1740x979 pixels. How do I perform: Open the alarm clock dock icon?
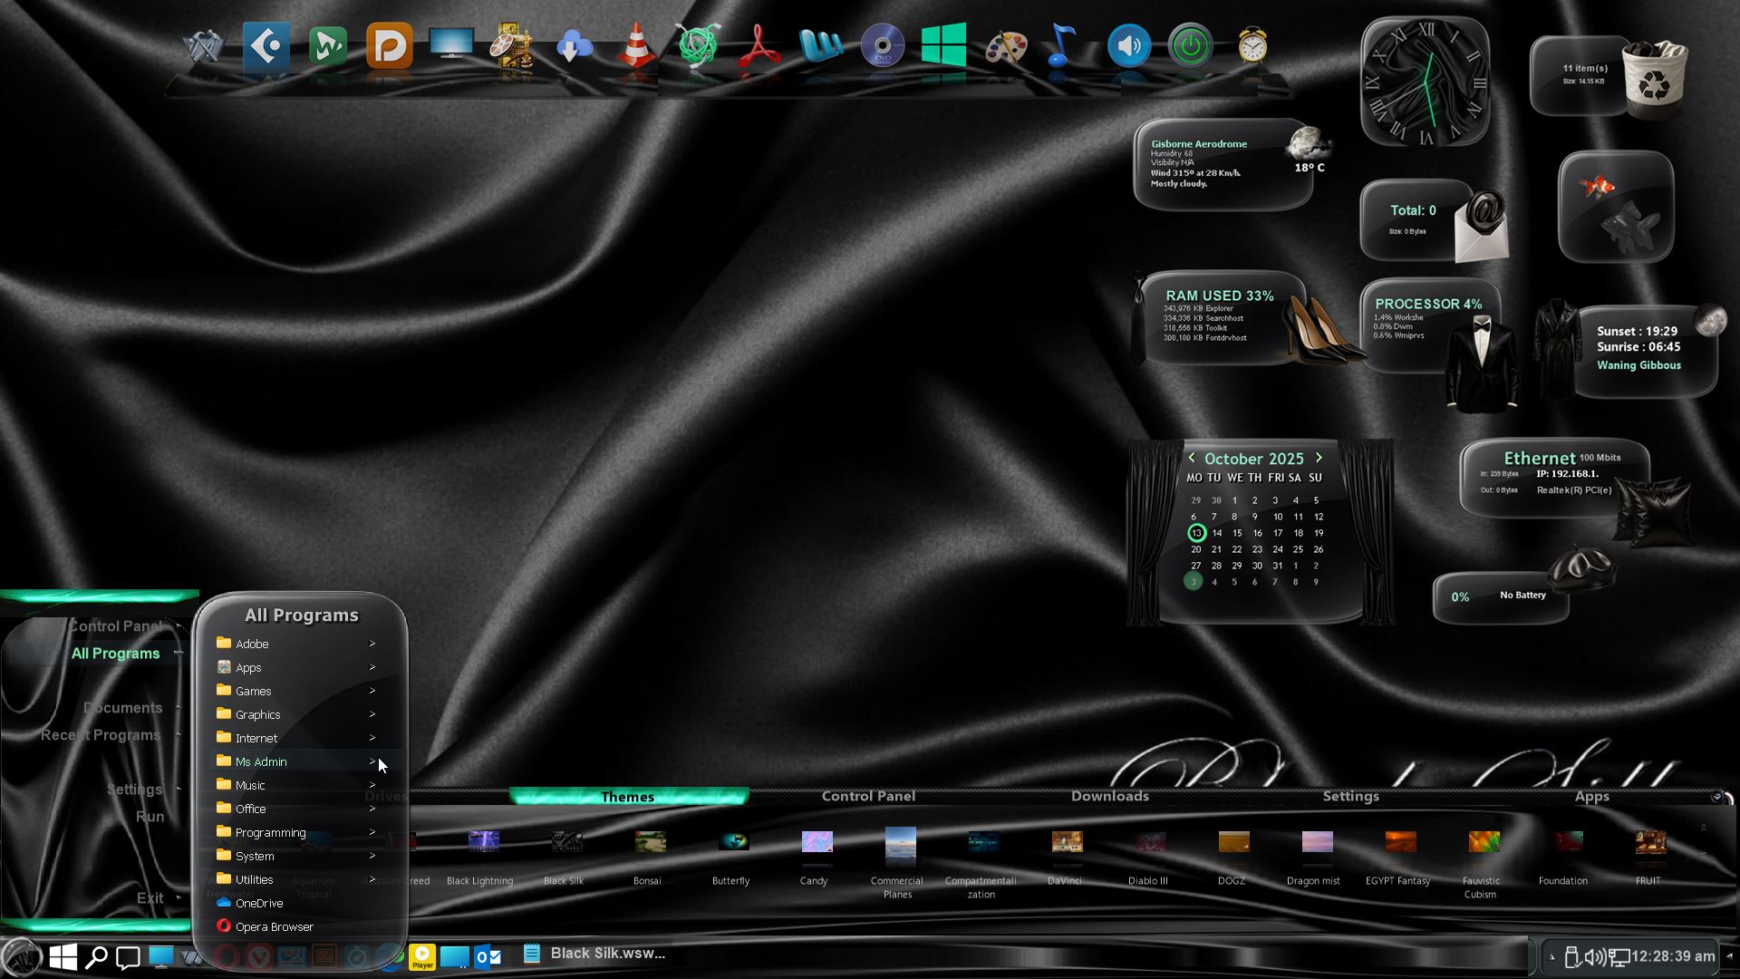click(x=1252, y=45)
